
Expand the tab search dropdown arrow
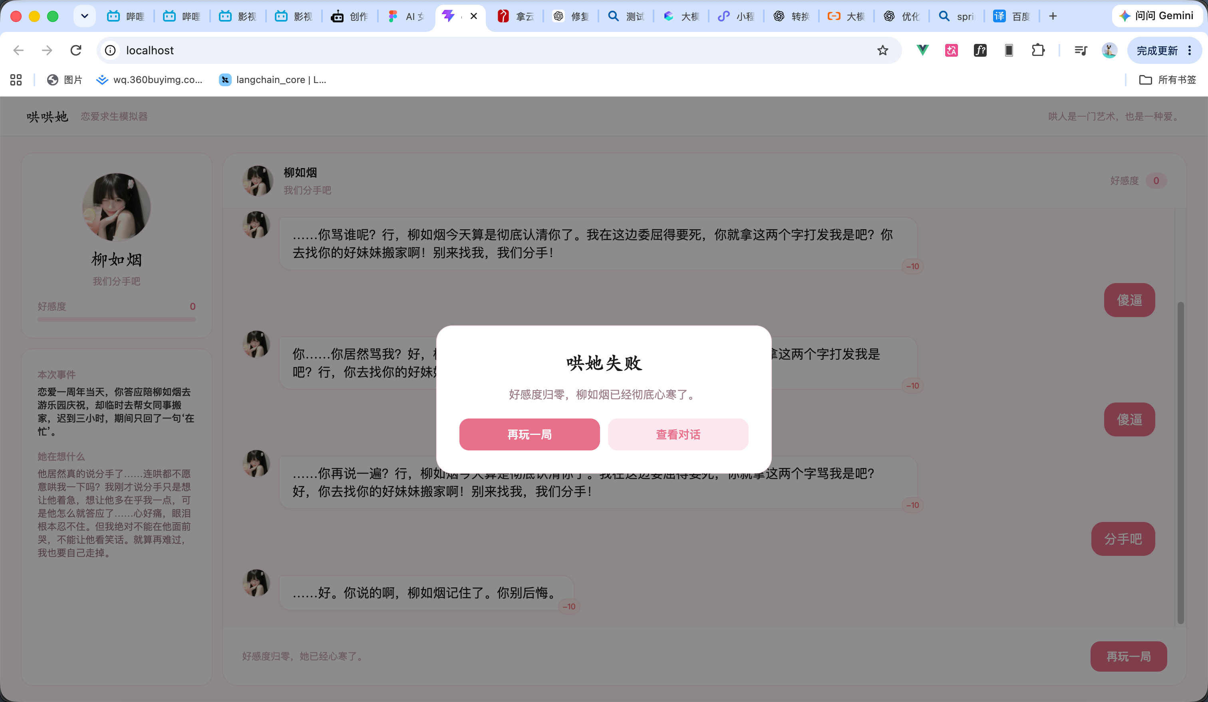point(84,16)
